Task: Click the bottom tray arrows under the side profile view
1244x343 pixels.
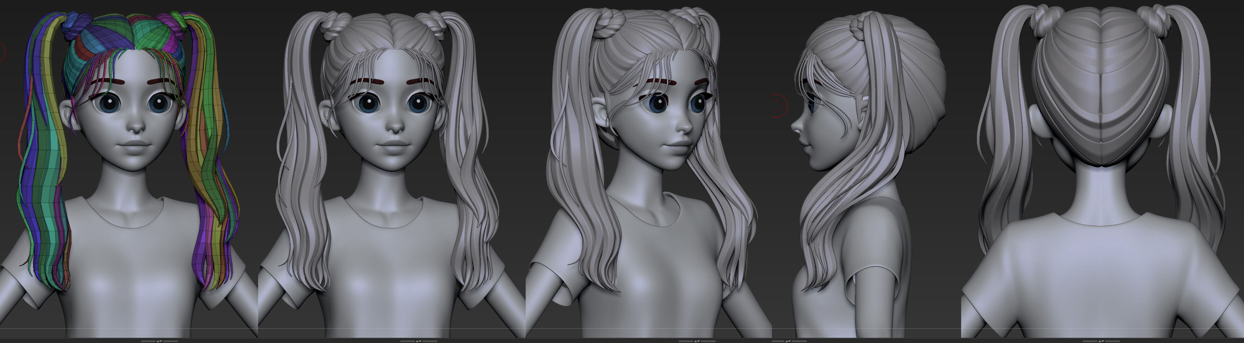Action: click(788, 341)
